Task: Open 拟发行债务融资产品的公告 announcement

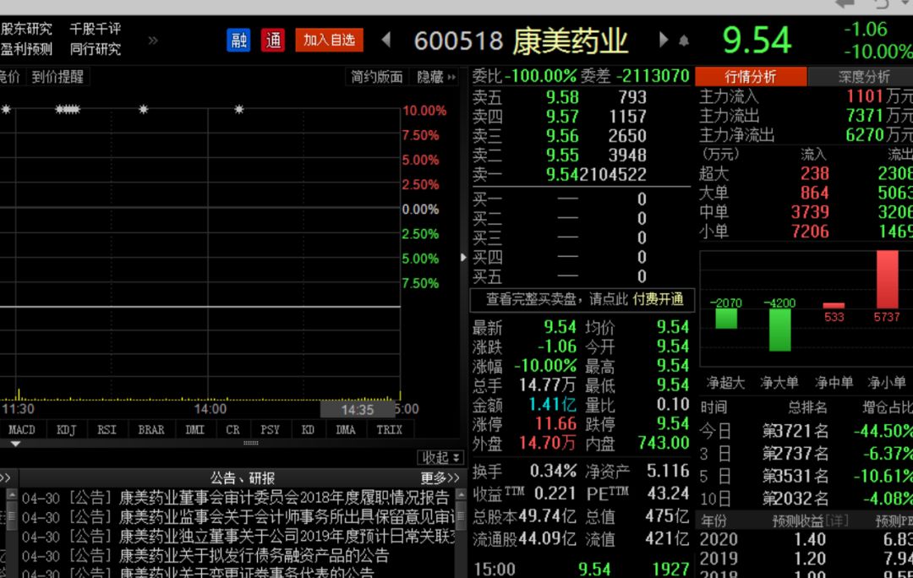Action: point(254,555)
